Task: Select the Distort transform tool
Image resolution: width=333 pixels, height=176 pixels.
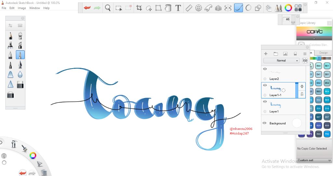Action: click(x=158, y=8)
